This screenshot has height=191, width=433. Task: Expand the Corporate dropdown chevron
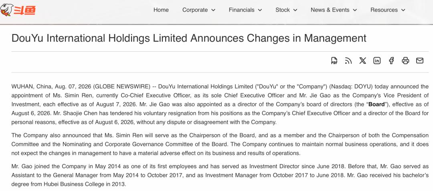point(213,10)
